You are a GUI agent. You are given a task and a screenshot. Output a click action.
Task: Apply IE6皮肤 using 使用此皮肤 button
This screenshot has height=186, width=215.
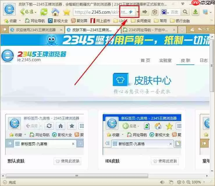point(165,161)
